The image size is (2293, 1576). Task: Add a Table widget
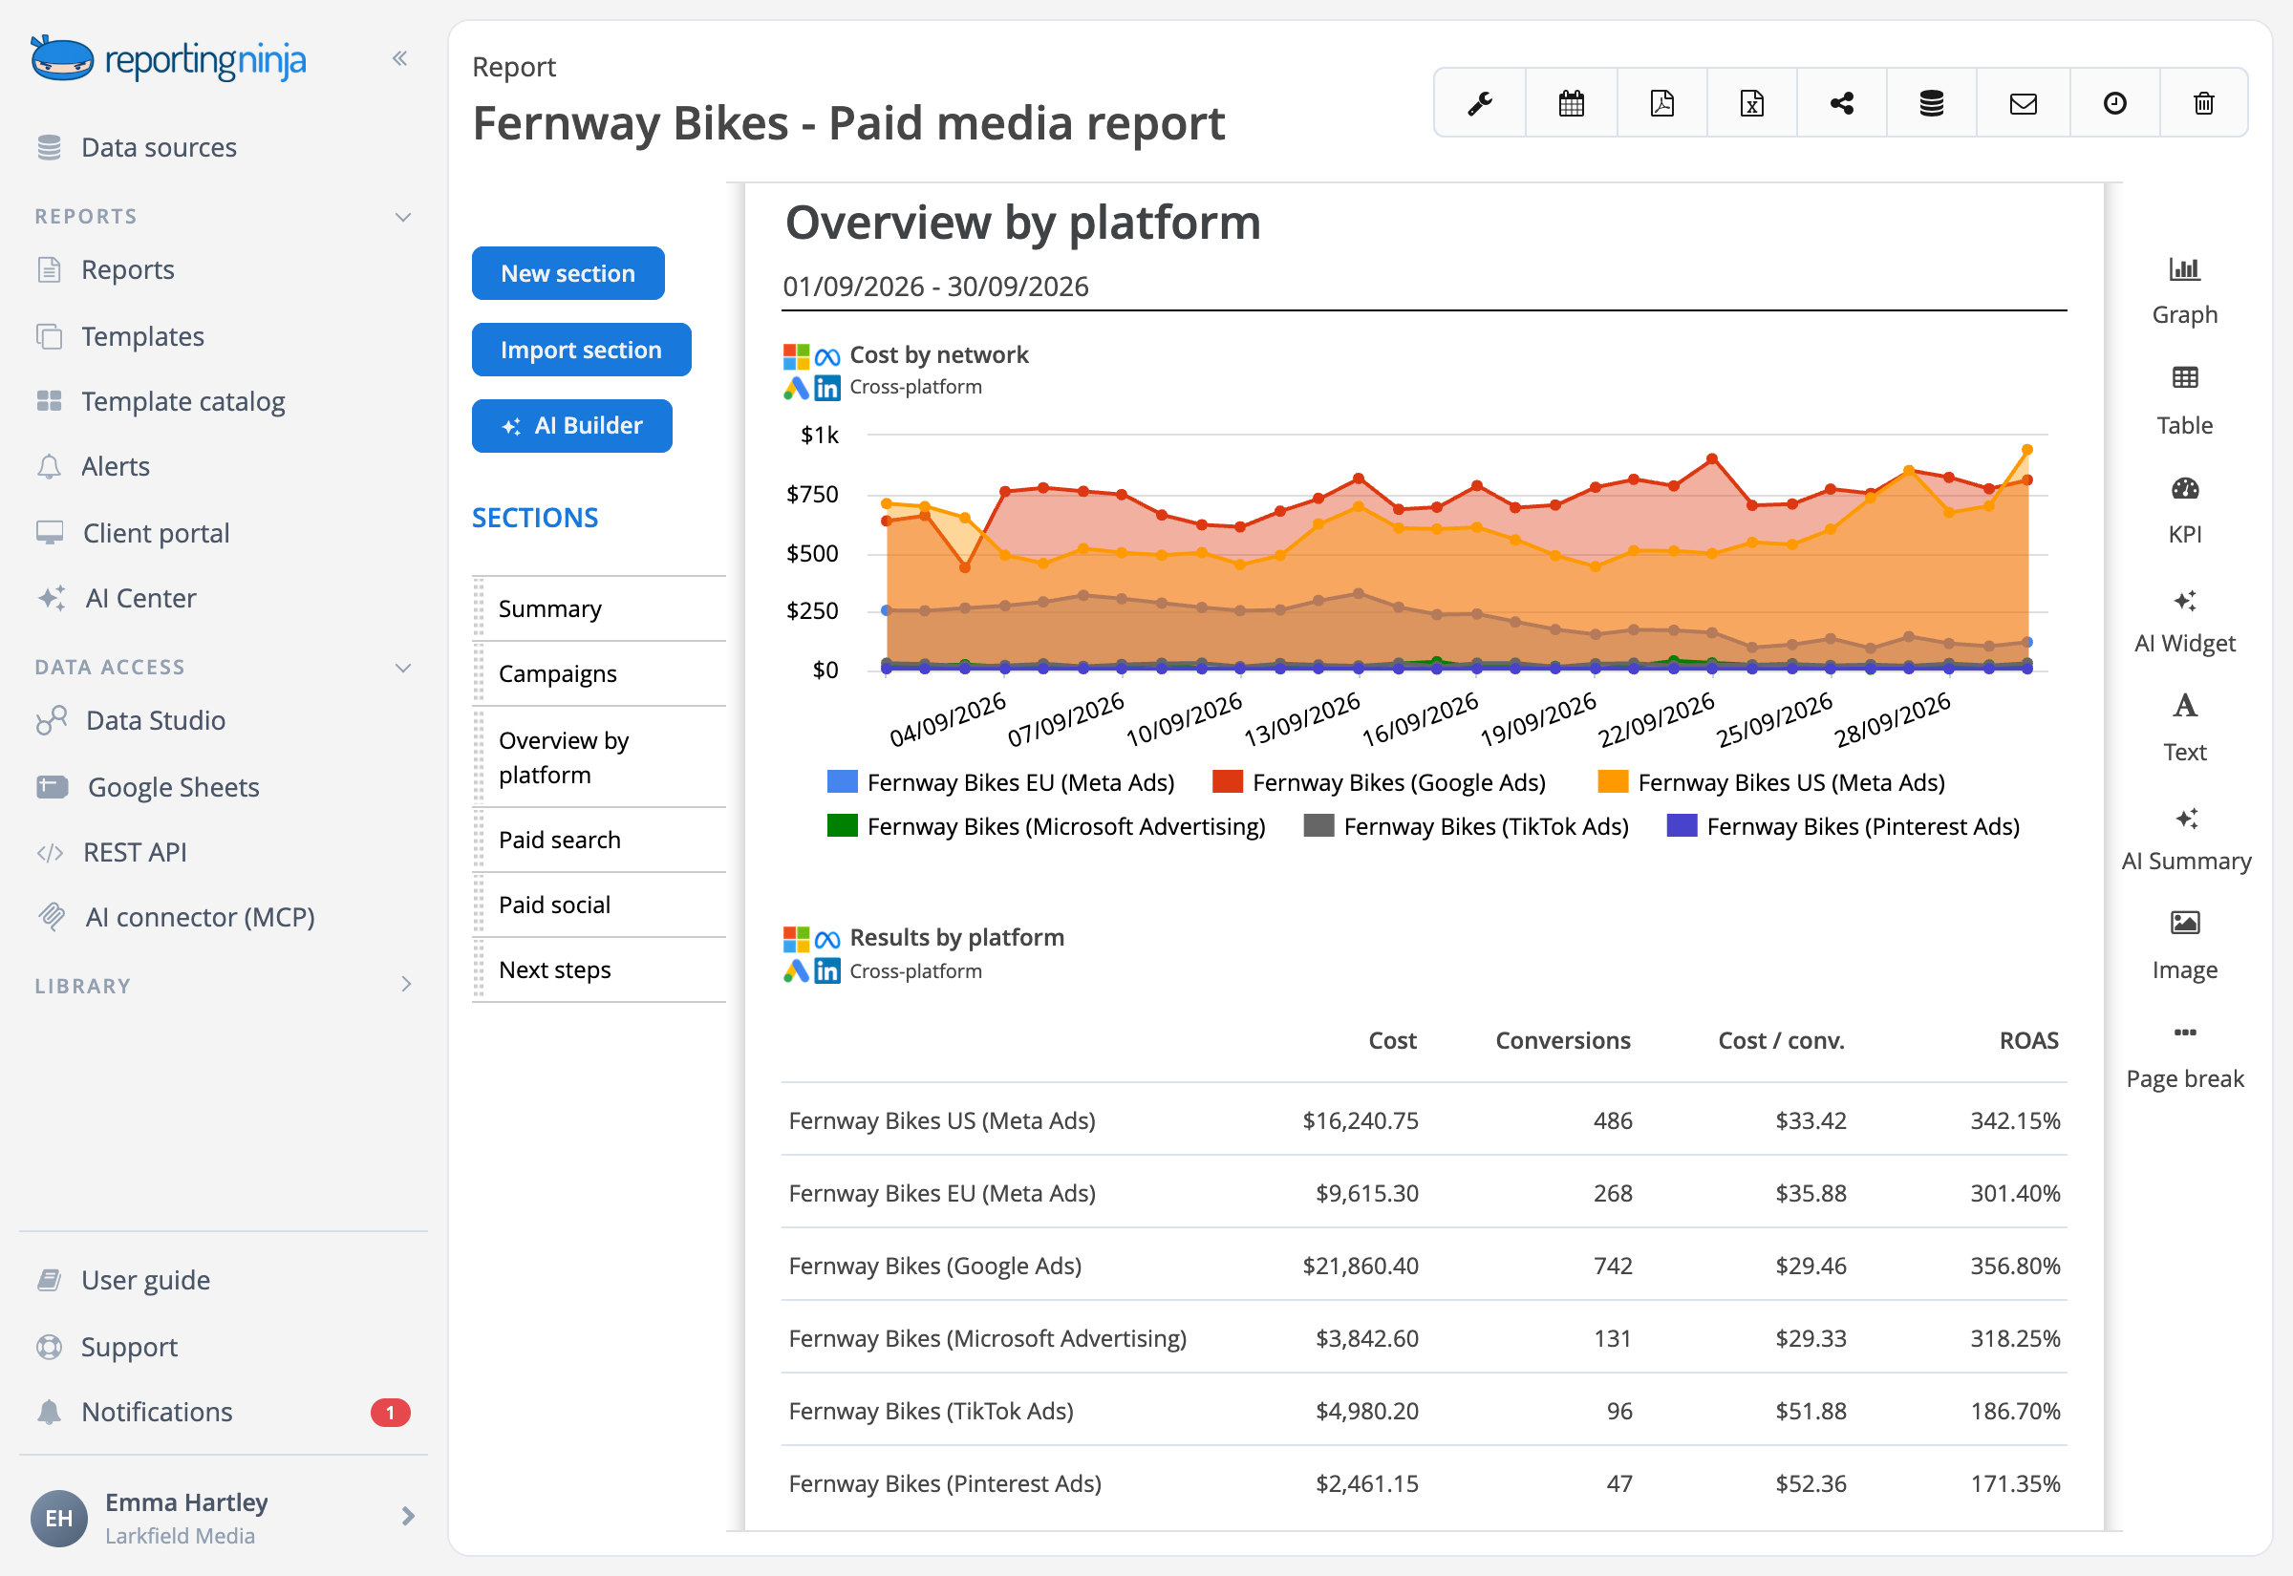[x=2184, y=401]
